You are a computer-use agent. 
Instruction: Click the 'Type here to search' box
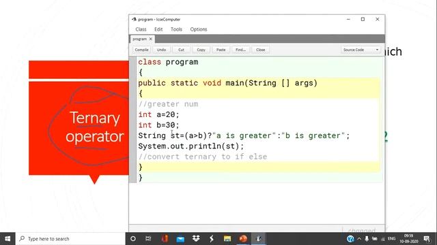[70, 239]
